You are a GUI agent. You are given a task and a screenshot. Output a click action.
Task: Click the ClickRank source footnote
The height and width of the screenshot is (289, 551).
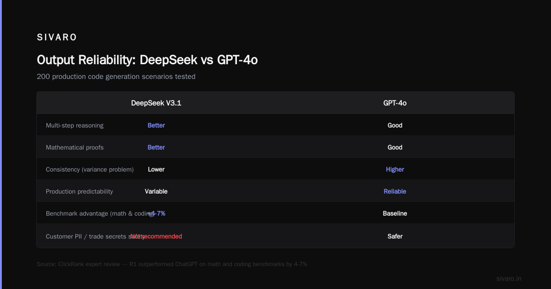click(x=172, y=264)
